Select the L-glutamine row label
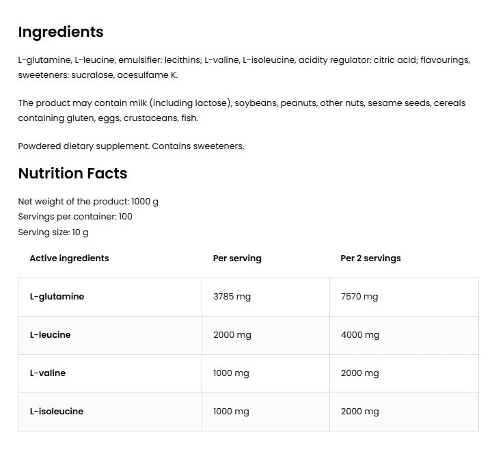492x454 pixels. pos(57,297)
